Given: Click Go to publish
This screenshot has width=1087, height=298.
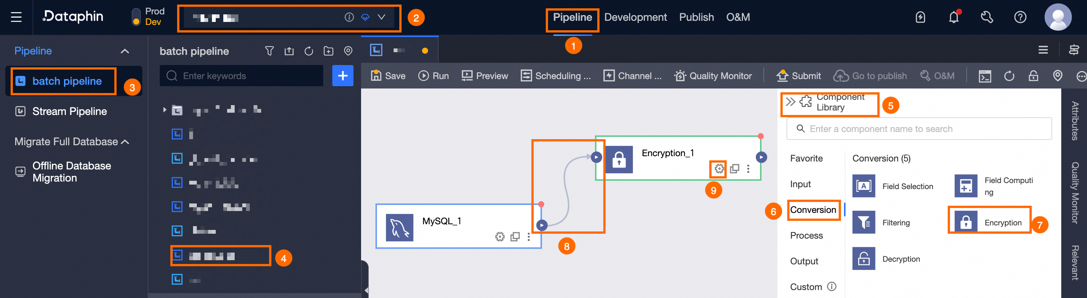Looking at the screenshot, I should tap(870, 76).
